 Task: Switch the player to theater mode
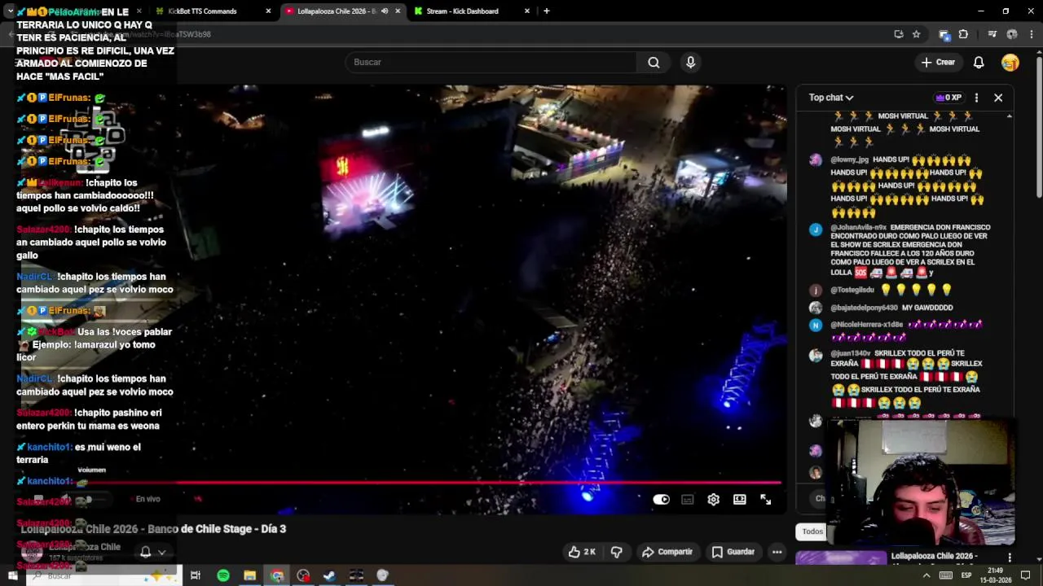pos(739,500)
